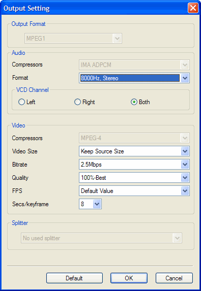The width and height of the screenshot is (201, 291).
Task: Expand the Quality dropdown arrow
Action: tap(185, 178)
